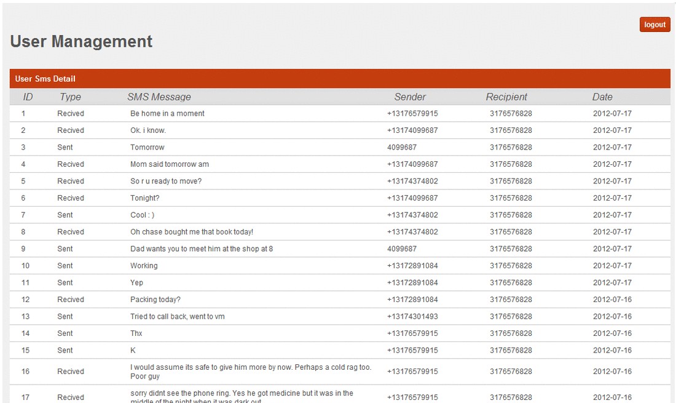Select the message 'Cool : )'
This screenshot has height=403, width=676.
pyautogui.click(x=143, y=215)
